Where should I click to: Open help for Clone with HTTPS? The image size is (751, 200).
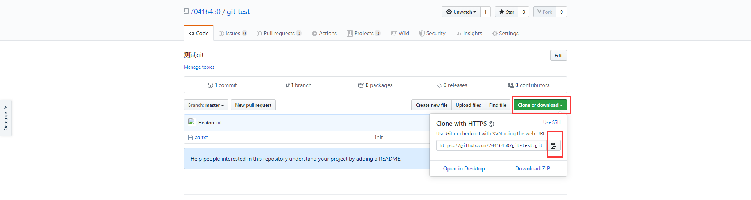tap(491, 124)
